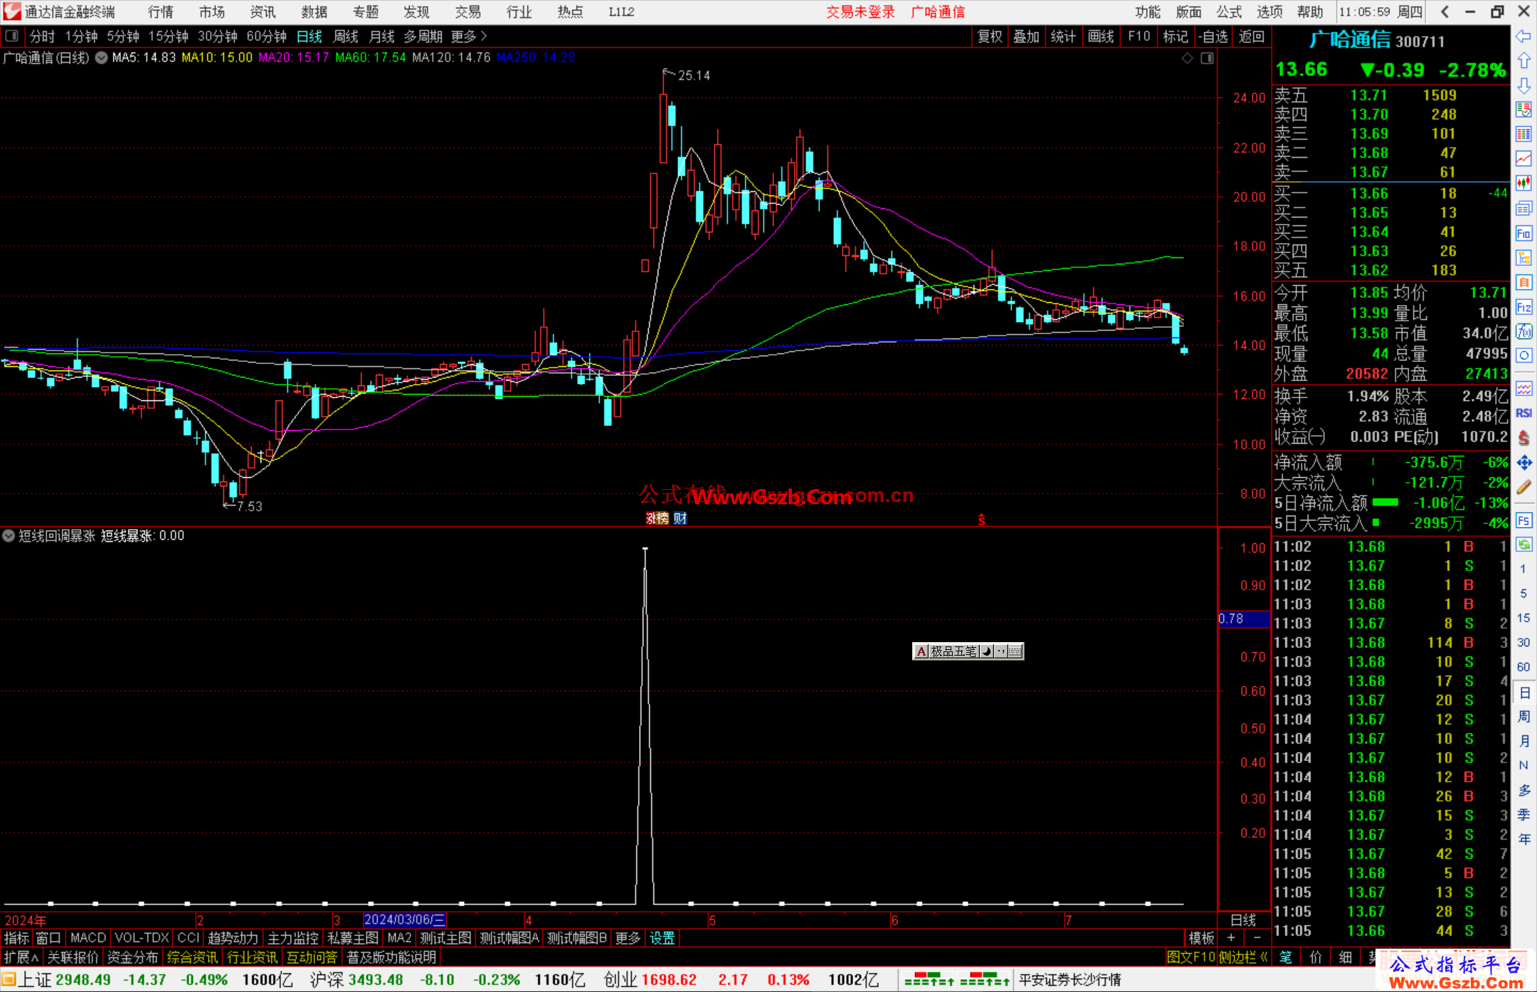Click the 财 financial marker below chart
Image resolution: width=1537 pixels, height=992 pixels.
point(680,518)
